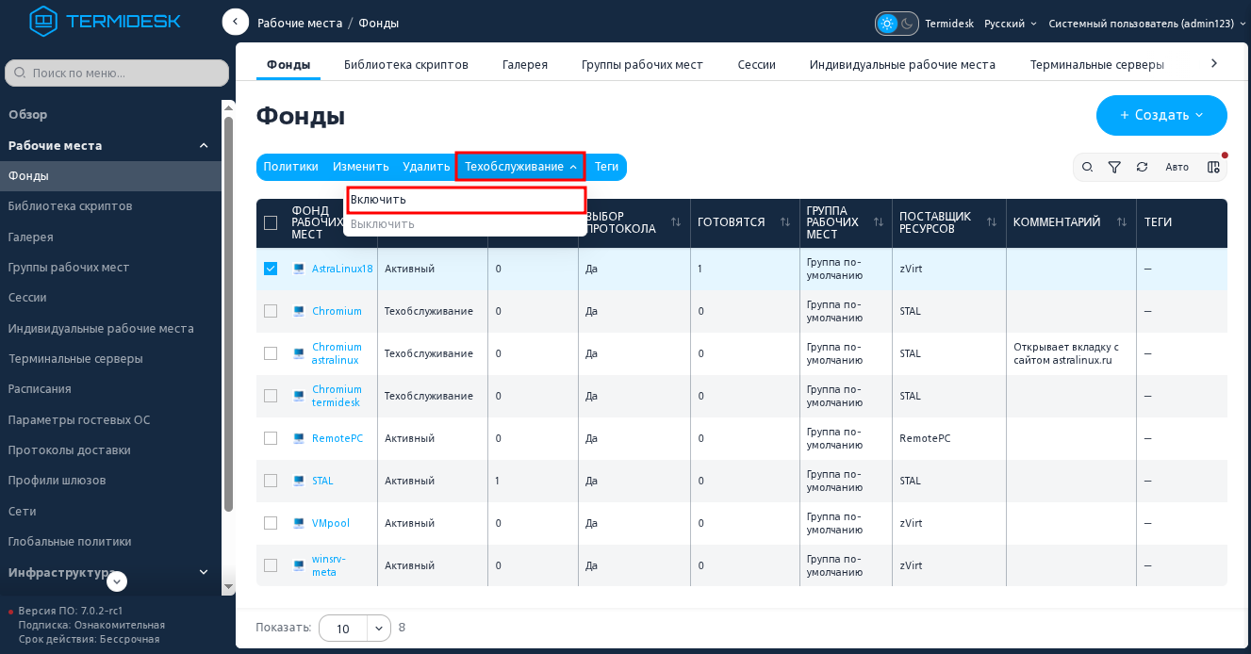
Task: Collapse sidebar with the back arrow icon
Action: tap(236, 22)
